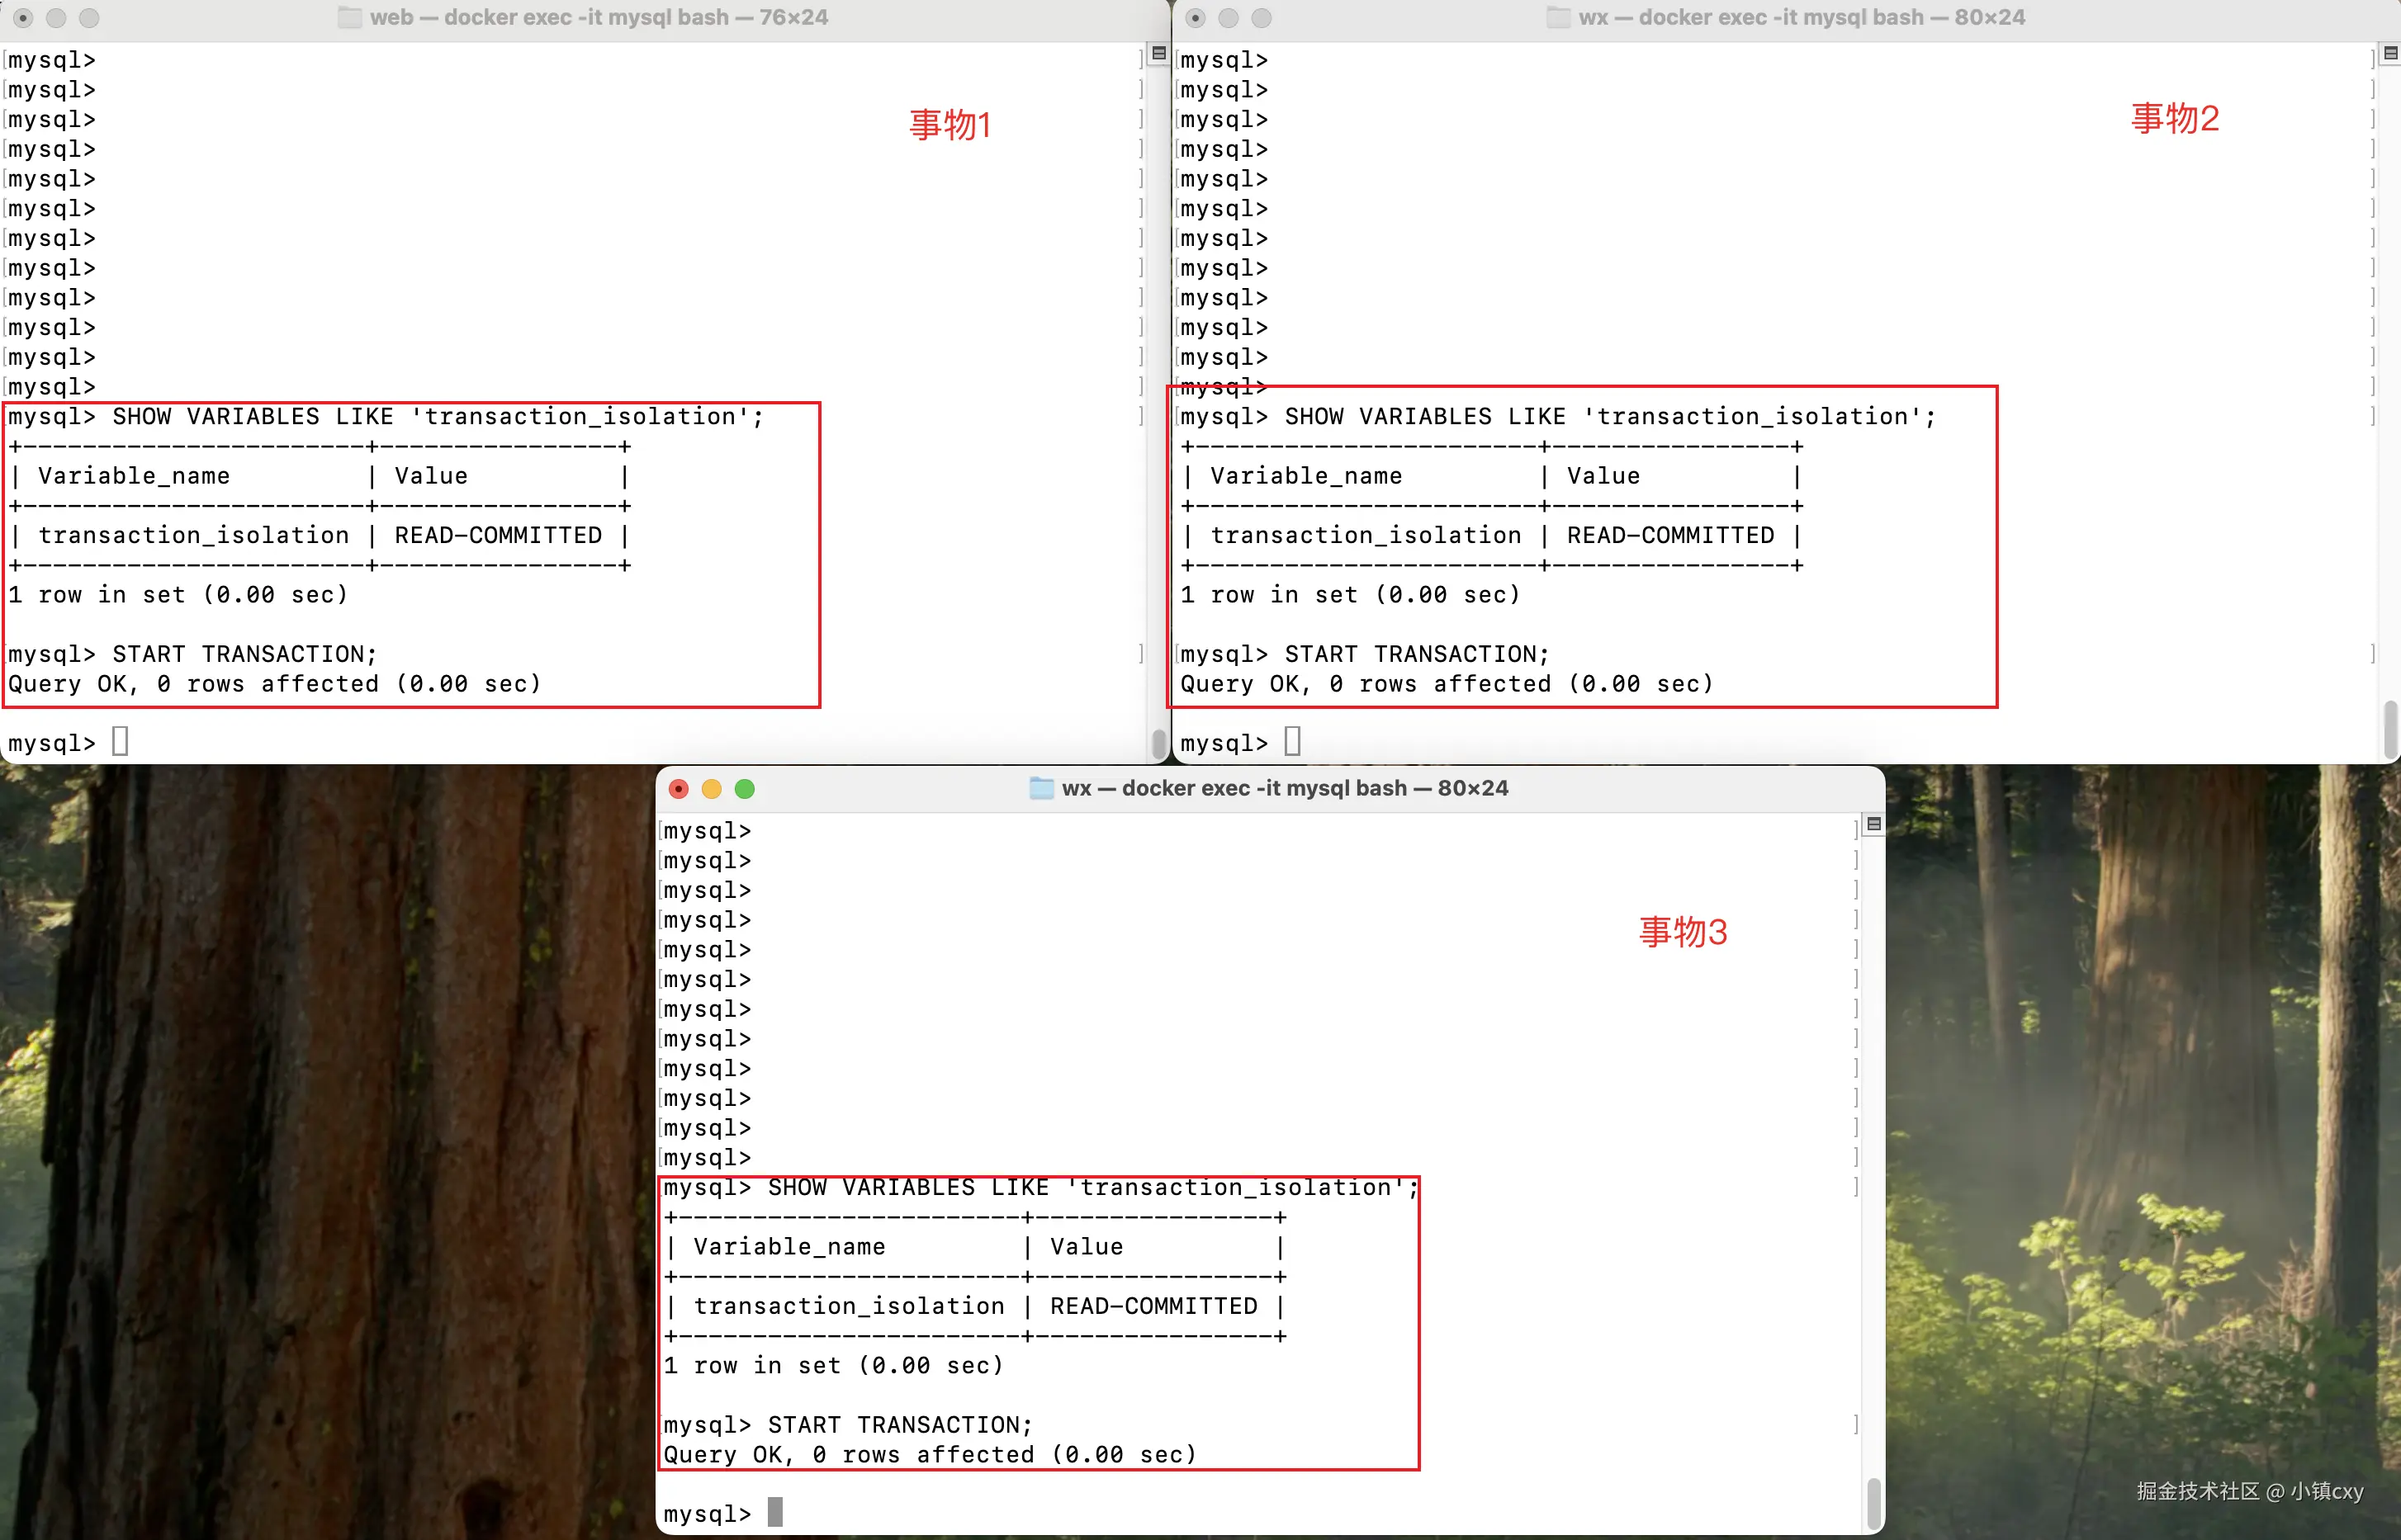
Task: Focus the mysql prompt cursor in bottom terminal
Action: coord(774,1512)
